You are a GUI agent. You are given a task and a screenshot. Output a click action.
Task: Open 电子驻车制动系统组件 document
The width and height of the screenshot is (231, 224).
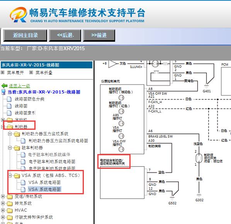49,154
